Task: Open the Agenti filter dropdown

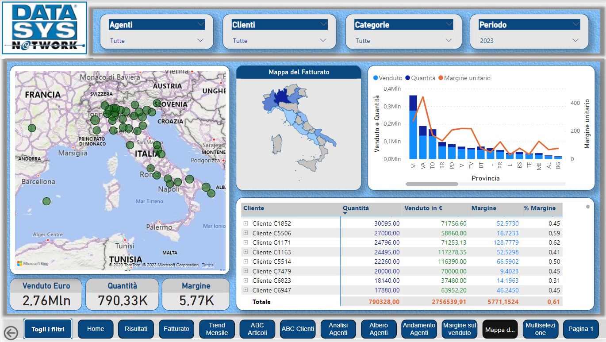Action: click(200, 40)
